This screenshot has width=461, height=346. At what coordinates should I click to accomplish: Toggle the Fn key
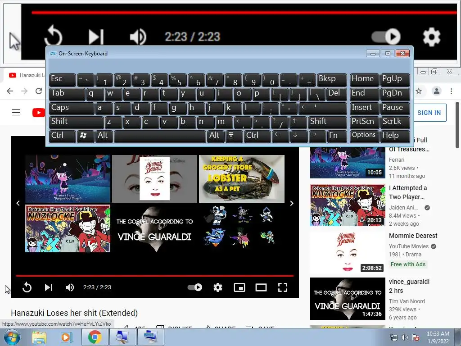pyautogui.click(x=337, y=136)
